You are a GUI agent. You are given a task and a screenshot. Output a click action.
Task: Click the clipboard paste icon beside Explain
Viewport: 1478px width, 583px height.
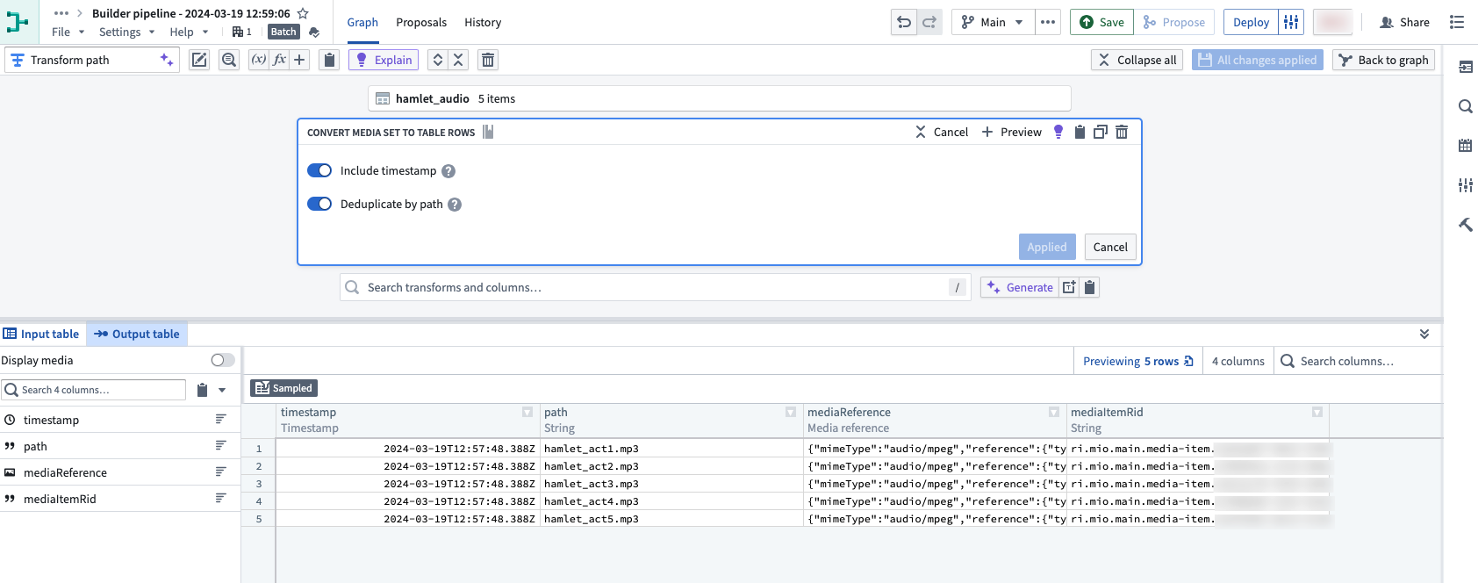pyautogui.click(x=329, y=60)
